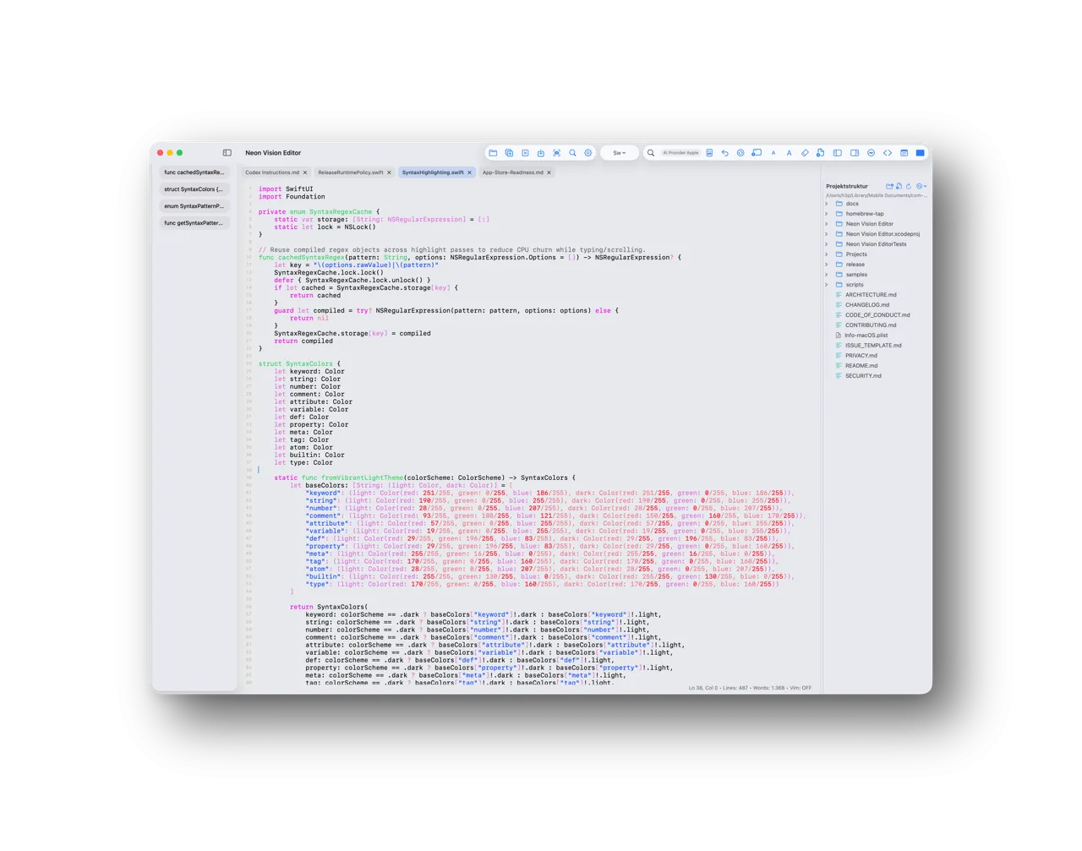This screenshot has height=851, width=1082.
Task: Expand the Neon Vision Editor.xcodeproj folder
Action: (x=827, y=234)
